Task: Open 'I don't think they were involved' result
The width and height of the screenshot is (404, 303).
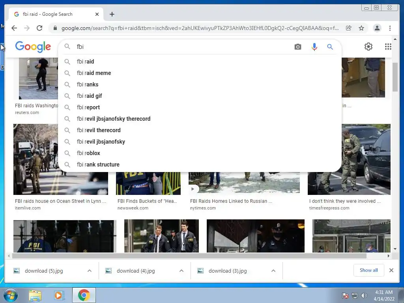Action: point(345,201)
